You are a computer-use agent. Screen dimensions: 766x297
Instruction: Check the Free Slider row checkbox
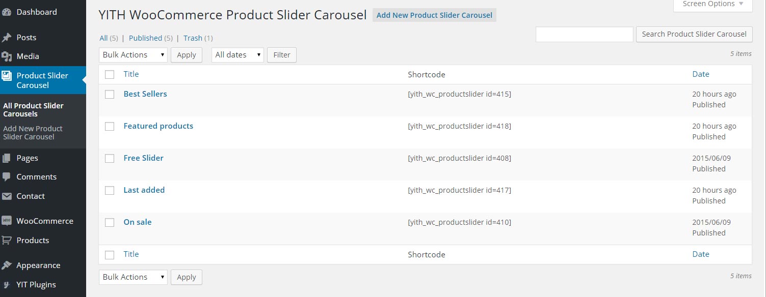click(110, 158)
